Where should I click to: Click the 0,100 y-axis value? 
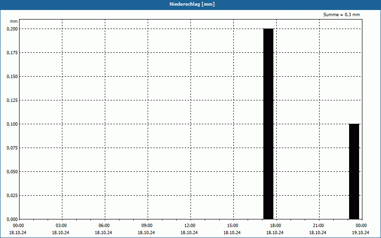(12, 124)
